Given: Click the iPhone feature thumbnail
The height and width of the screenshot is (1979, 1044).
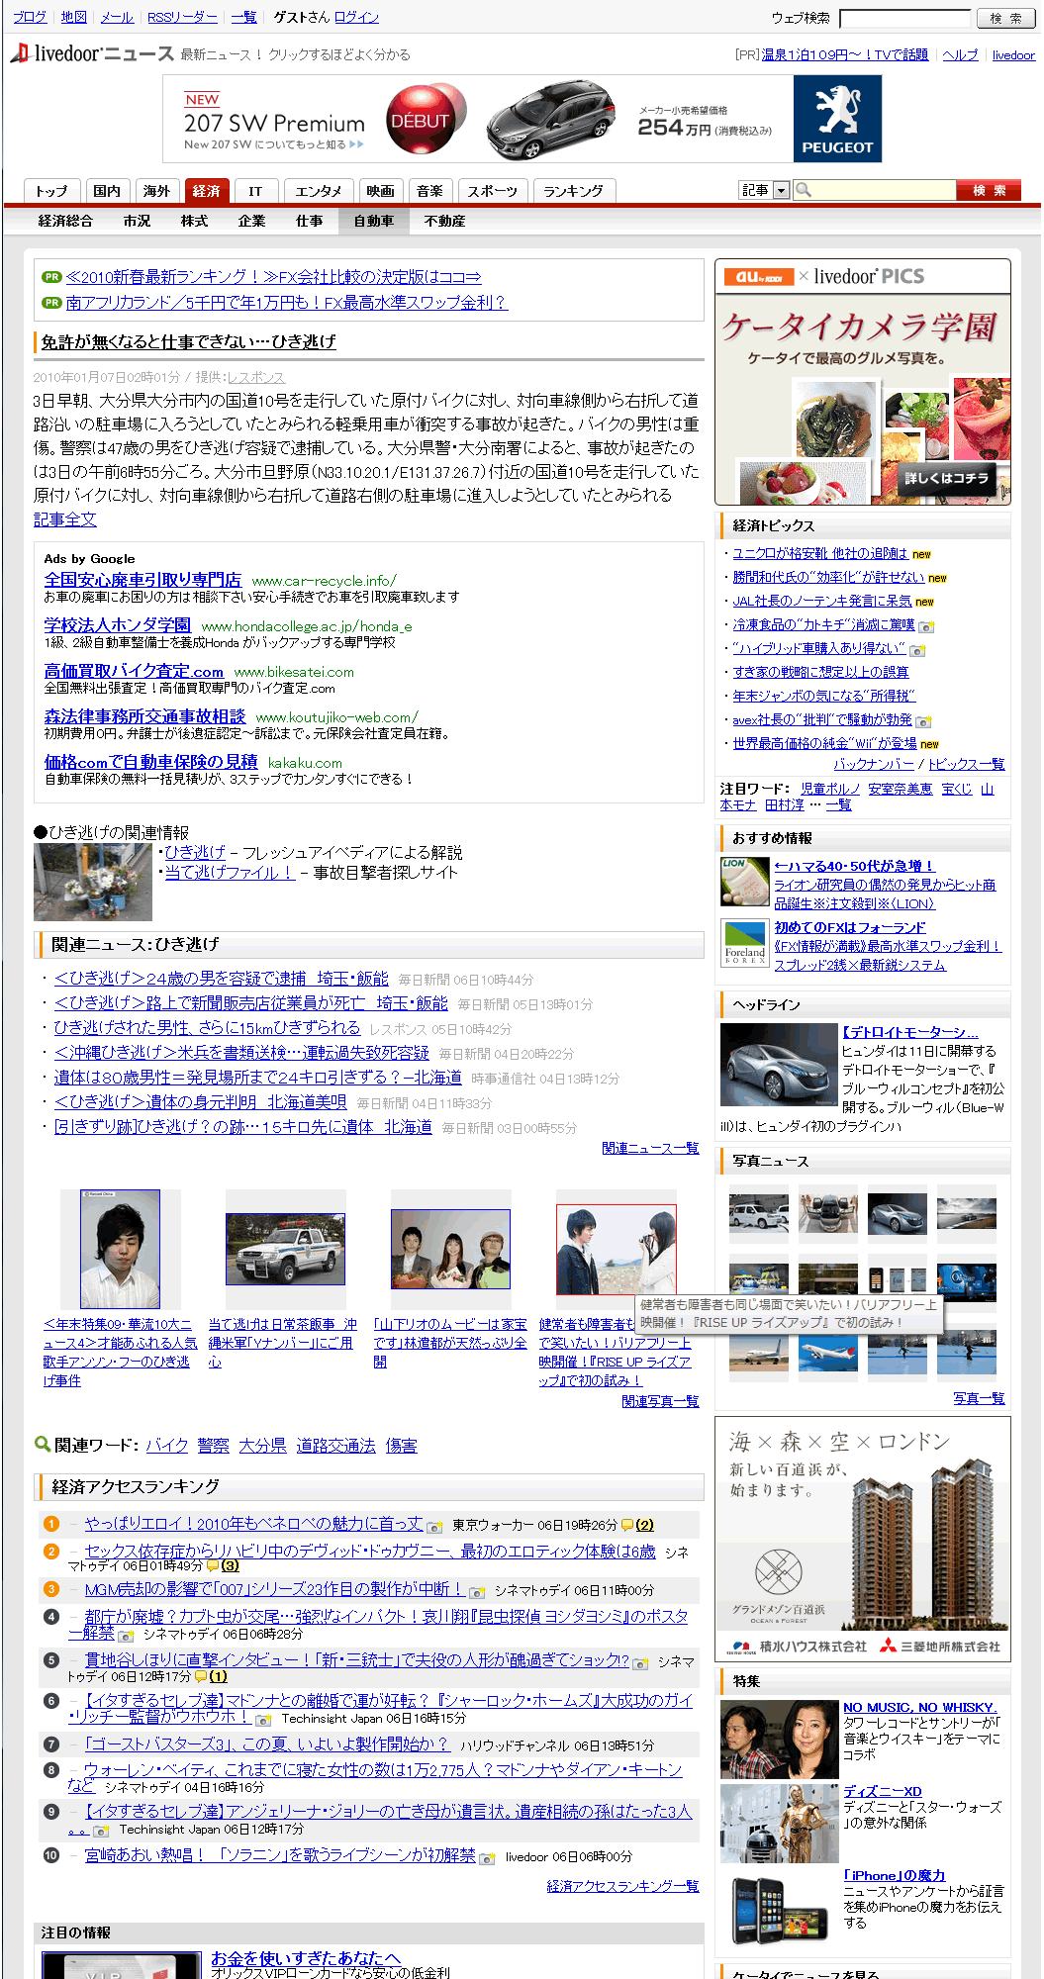Looking at the screenshot, I should click(x=779, y=1909).
